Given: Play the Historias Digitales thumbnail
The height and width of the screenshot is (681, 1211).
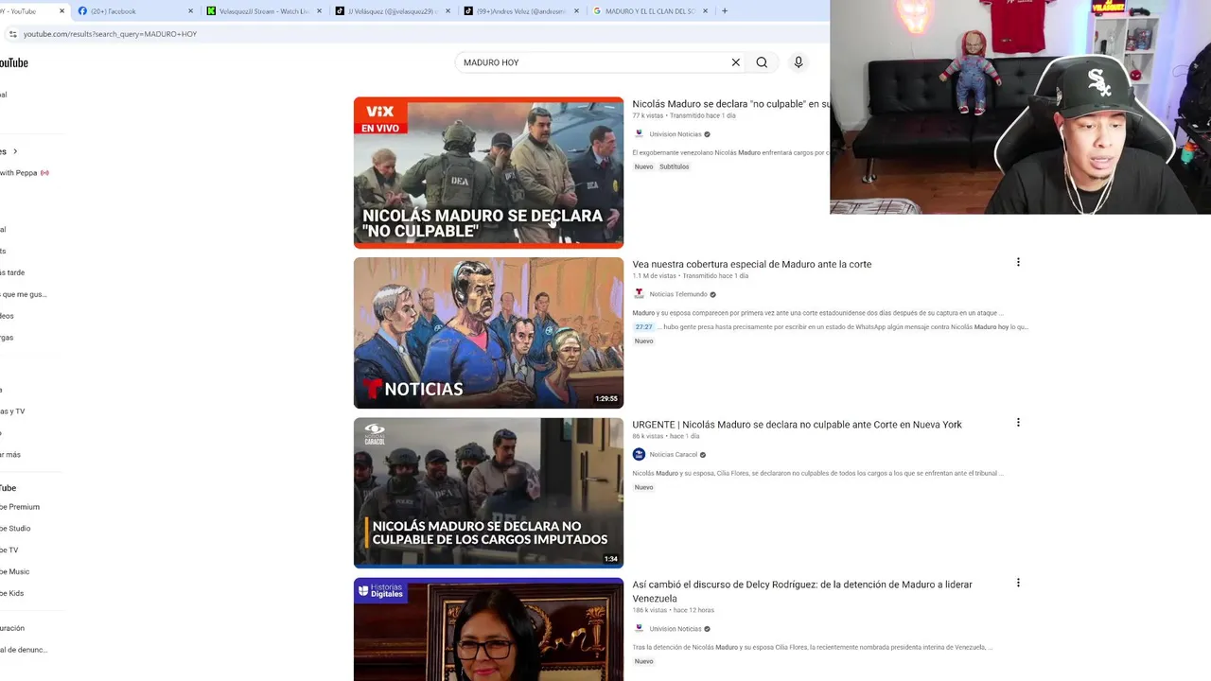Looking at the screenshot, I should (488, 629).
